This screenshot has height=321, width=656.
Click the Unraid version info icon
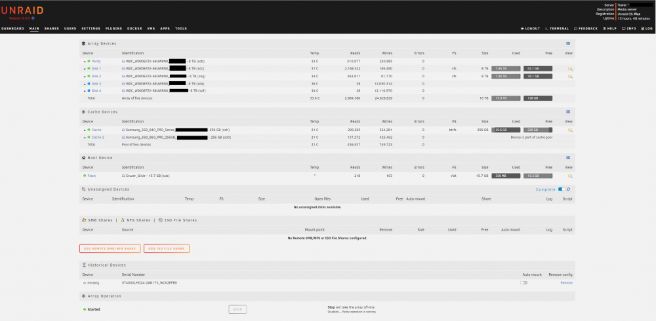pyautogui.click(x=33, y=18)
